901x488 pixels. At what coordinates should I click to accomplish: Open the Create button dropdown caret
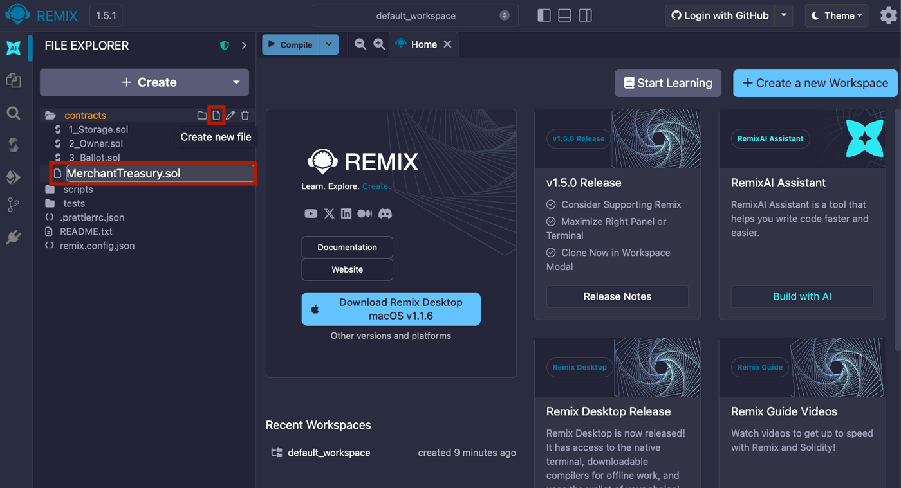236,82
